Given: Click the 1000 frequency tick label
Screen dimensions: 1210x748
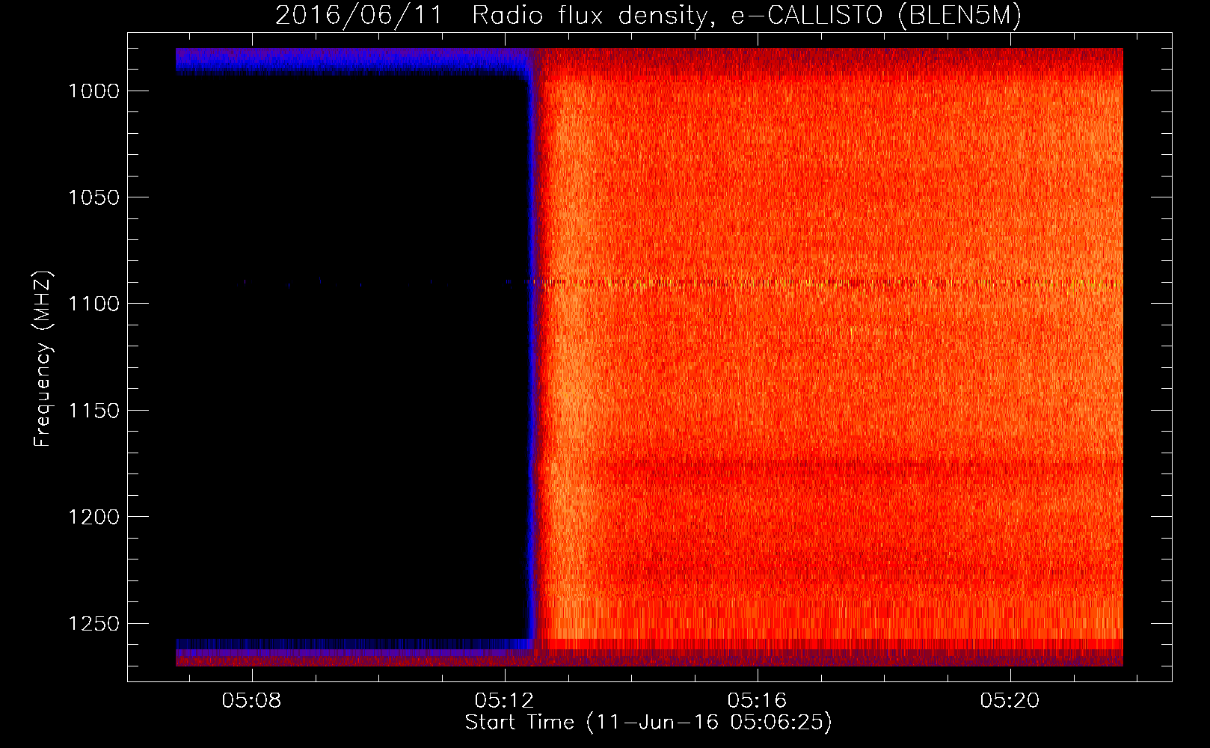Looking at the screenshot, I should click(93, 91).
